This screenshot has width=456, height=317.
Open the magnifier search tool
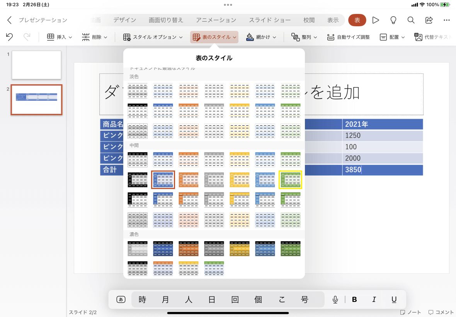pyautogui.click(x=411, y=20)
